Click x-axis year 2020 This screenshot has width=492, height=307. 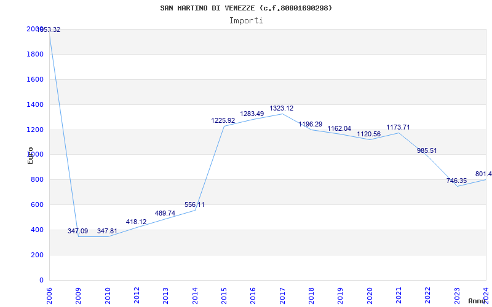[370, 295]
